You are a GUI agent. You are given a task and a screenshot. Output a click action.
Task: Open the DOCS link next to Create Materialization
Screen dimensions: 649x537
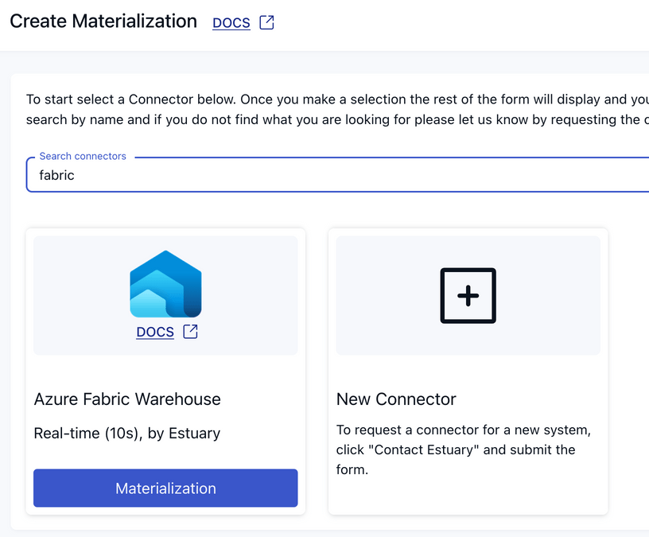point(231,23)
